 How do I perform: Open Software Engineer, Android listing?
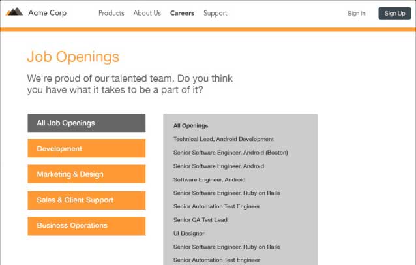pyautogui.click(x=209, y=179)
